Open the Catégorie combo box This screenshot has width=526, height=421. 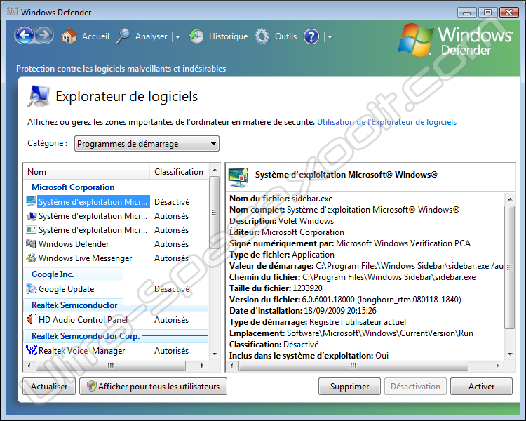coord(147,144)
